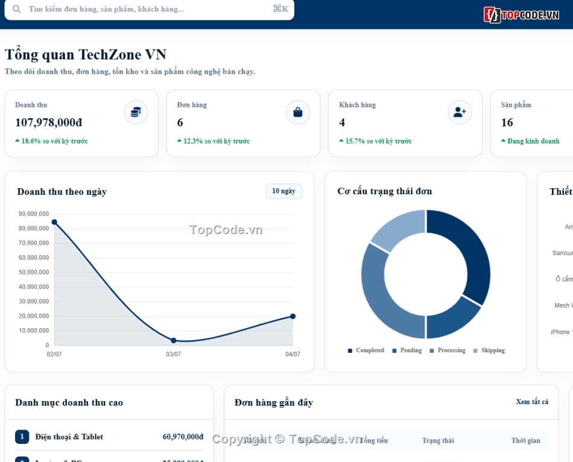Screen dimensions: 573x462
Task: Click the Thời gian column header
Action: [525, 440]
